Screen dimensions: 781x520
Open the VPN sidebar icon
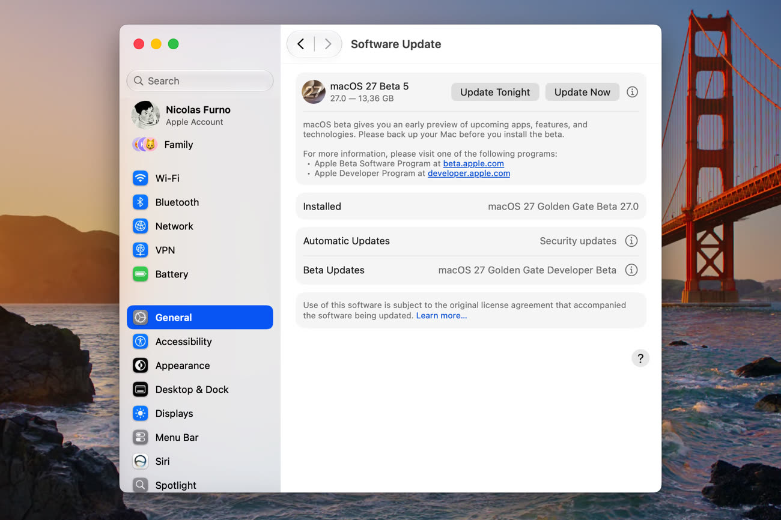140,250
